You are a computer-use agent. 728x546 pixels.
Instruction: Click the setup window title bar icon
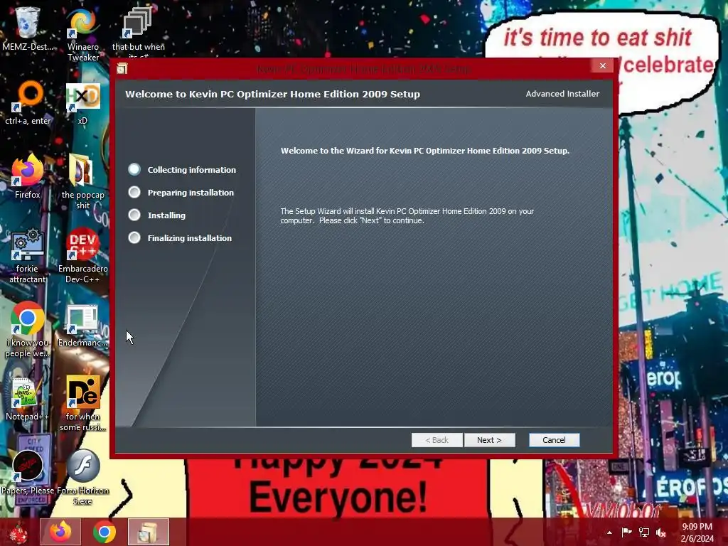pos(122,69)
